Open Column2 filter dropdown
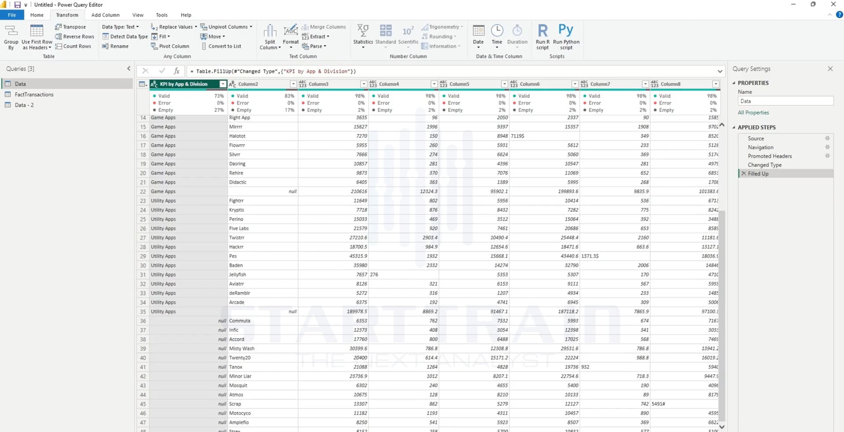This screenshot has width=844, height=432. pyautogui.click(x=293, y=84)
